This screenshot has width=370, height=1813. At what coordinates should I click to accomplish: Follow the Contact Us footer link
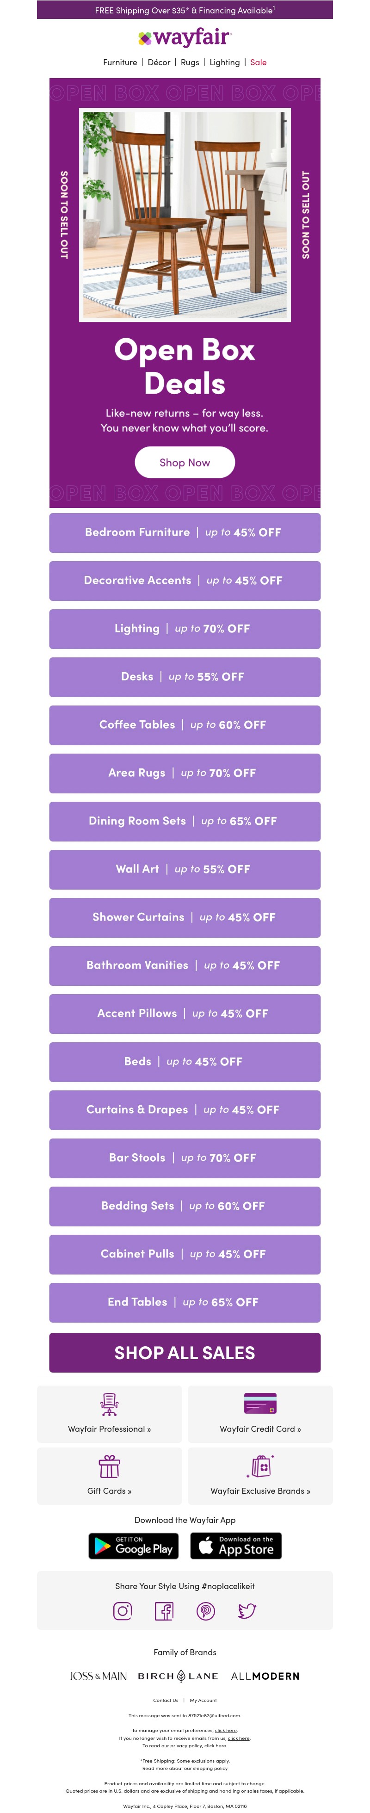tap(165, 1700)
